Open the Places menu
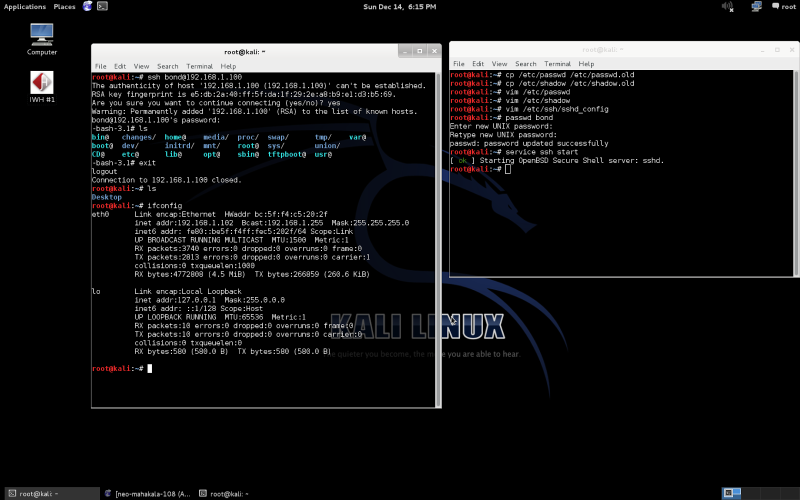The image size is (800, 500). [64, 6]
